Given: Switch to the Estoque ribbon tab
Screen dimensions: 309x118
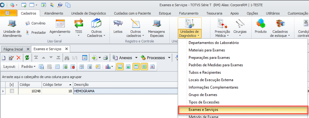Looking at the screenshot, I should [x=165, y=13].
